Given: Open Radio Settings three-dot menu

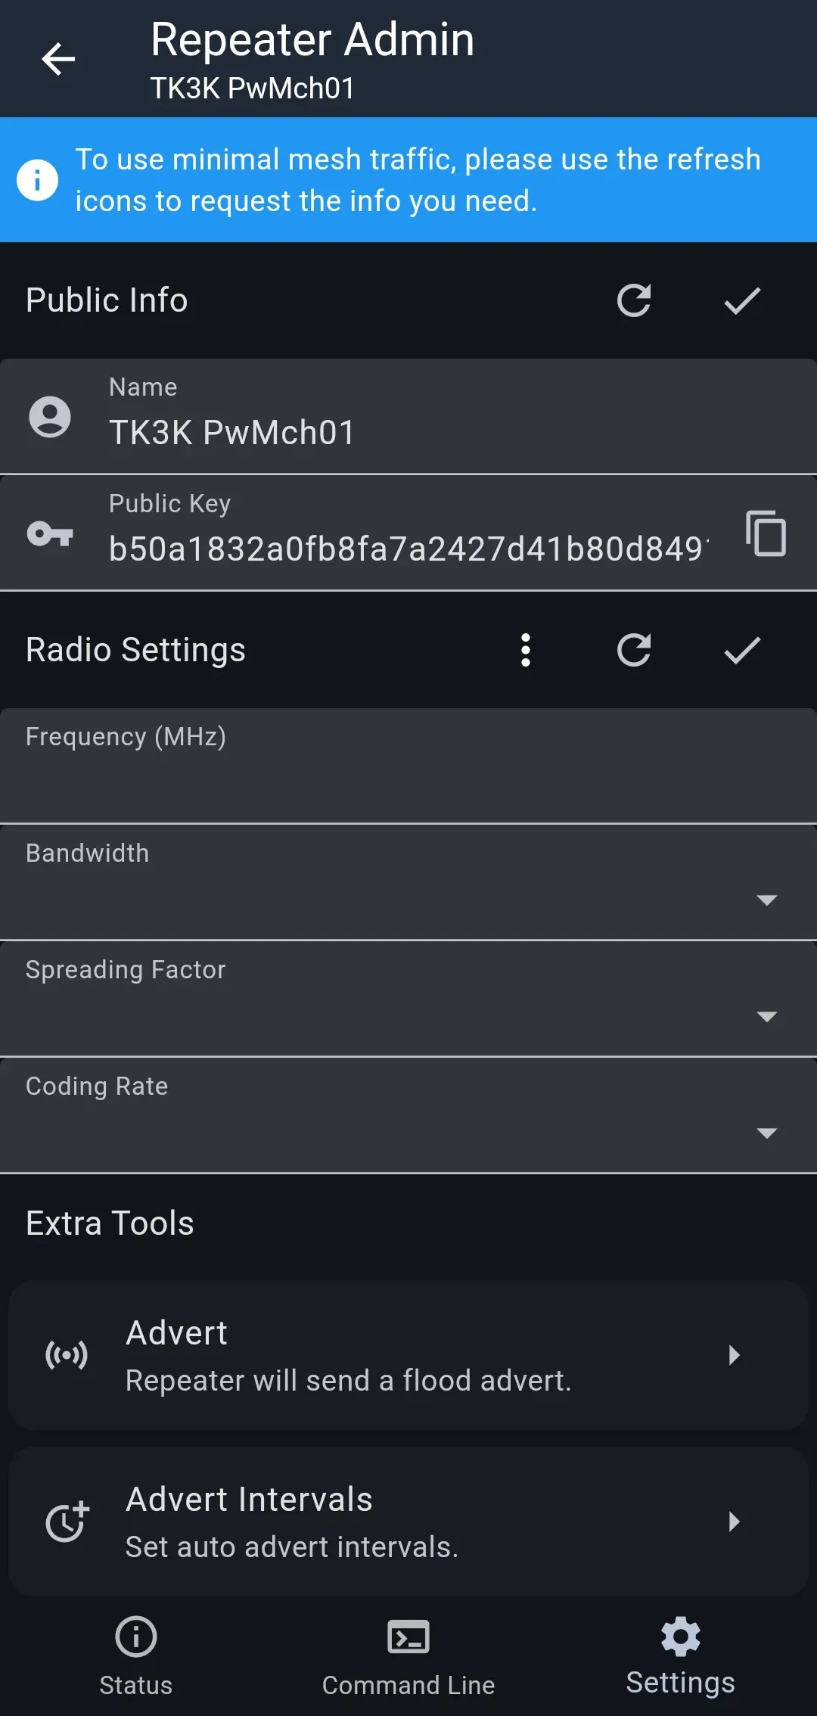Looking at the screenshot, I should tap(526, 650).
